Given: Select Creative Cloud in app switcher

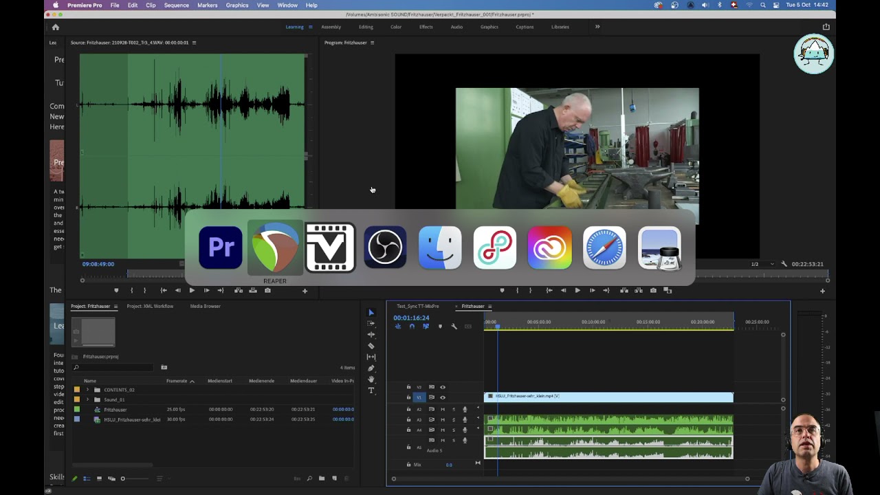Looking at the screenshot, I should tap(549, 247).
